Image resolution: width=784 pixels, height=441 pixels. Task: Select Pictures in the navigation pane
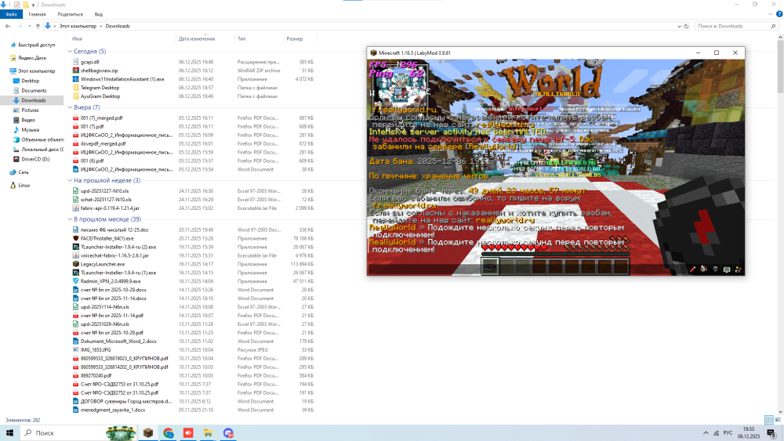pos(30,110)
